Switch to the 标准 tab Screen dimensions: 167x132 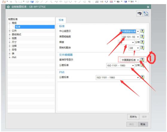61,20
